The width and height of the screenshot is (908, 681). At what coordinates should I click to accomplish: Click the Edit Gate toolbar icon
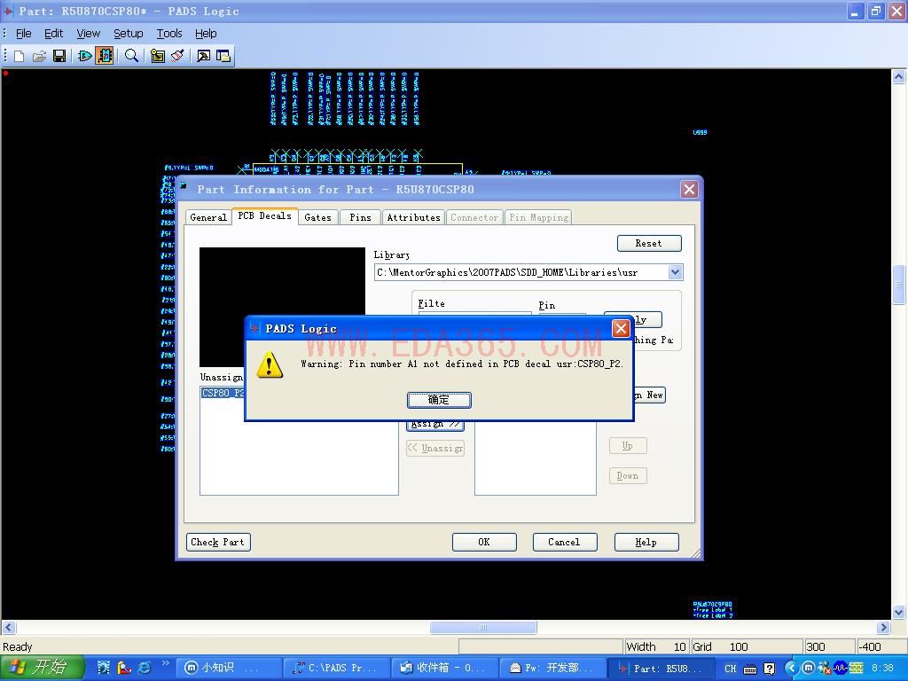click(x=85, y=56)
